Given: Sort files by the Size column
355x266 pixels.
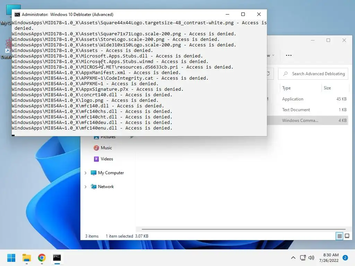Looking at the screenshot, I should click(x=327, y=88).
